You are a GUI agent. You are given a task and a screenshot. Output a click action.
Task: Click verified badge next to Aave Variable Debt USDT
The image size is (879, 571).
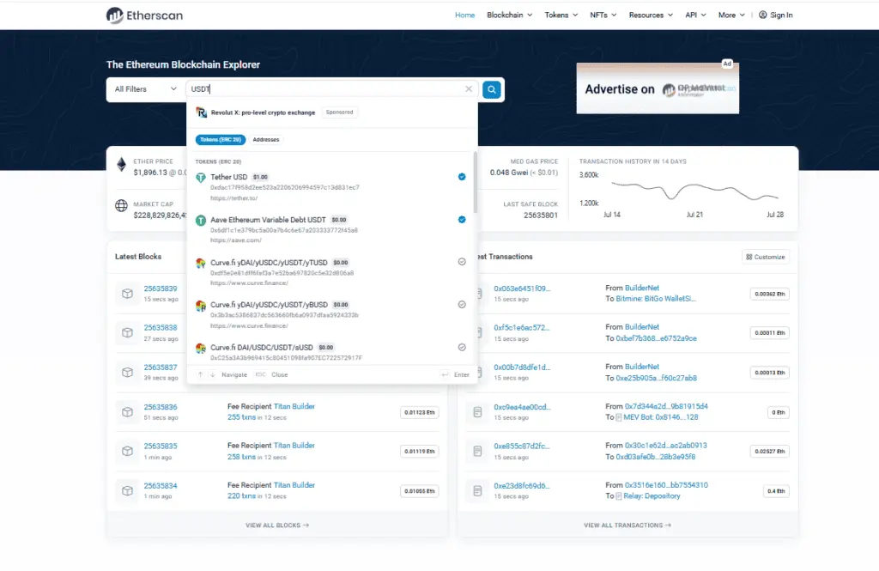(462, 219)
